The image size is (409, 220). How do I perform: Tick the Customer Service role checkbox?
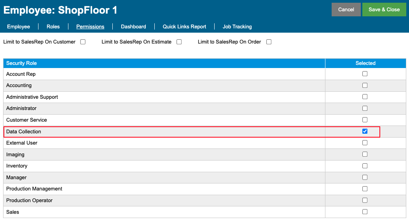[365, 120]
